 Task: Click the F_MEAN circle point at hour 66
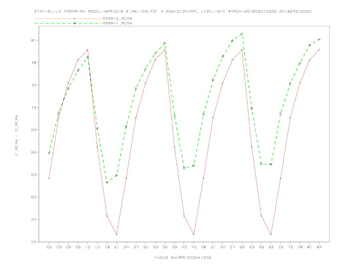point(261,164)
